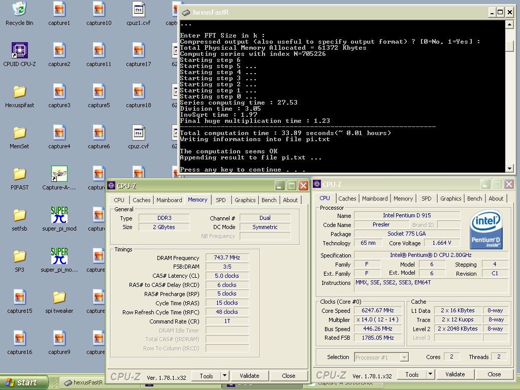Viewport: 520px width, 390px height.
Task: Open Graphics tab in left CPU-Z window
Action: point(245,200)
